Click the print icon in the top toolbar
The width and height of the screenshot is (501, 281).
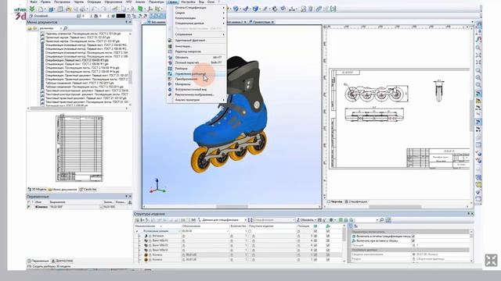point(82,9)
